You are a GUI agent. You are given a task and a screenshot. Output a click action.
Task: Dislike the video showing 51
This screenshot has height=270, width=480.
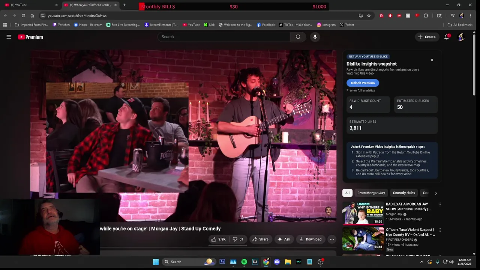click(238, 239)
